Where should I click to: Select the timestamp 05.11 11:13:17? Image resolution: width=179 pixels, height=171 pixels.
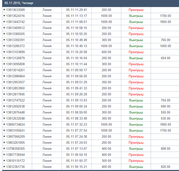76,16
